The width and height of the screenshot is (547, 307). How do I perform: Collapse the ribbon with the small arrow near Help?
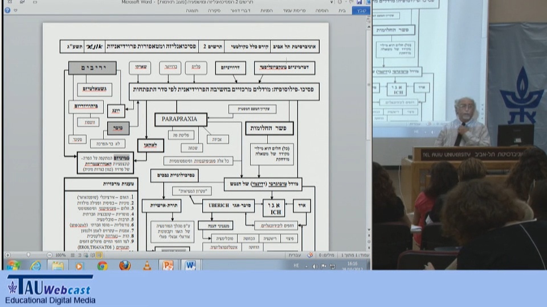click(15, 10)
